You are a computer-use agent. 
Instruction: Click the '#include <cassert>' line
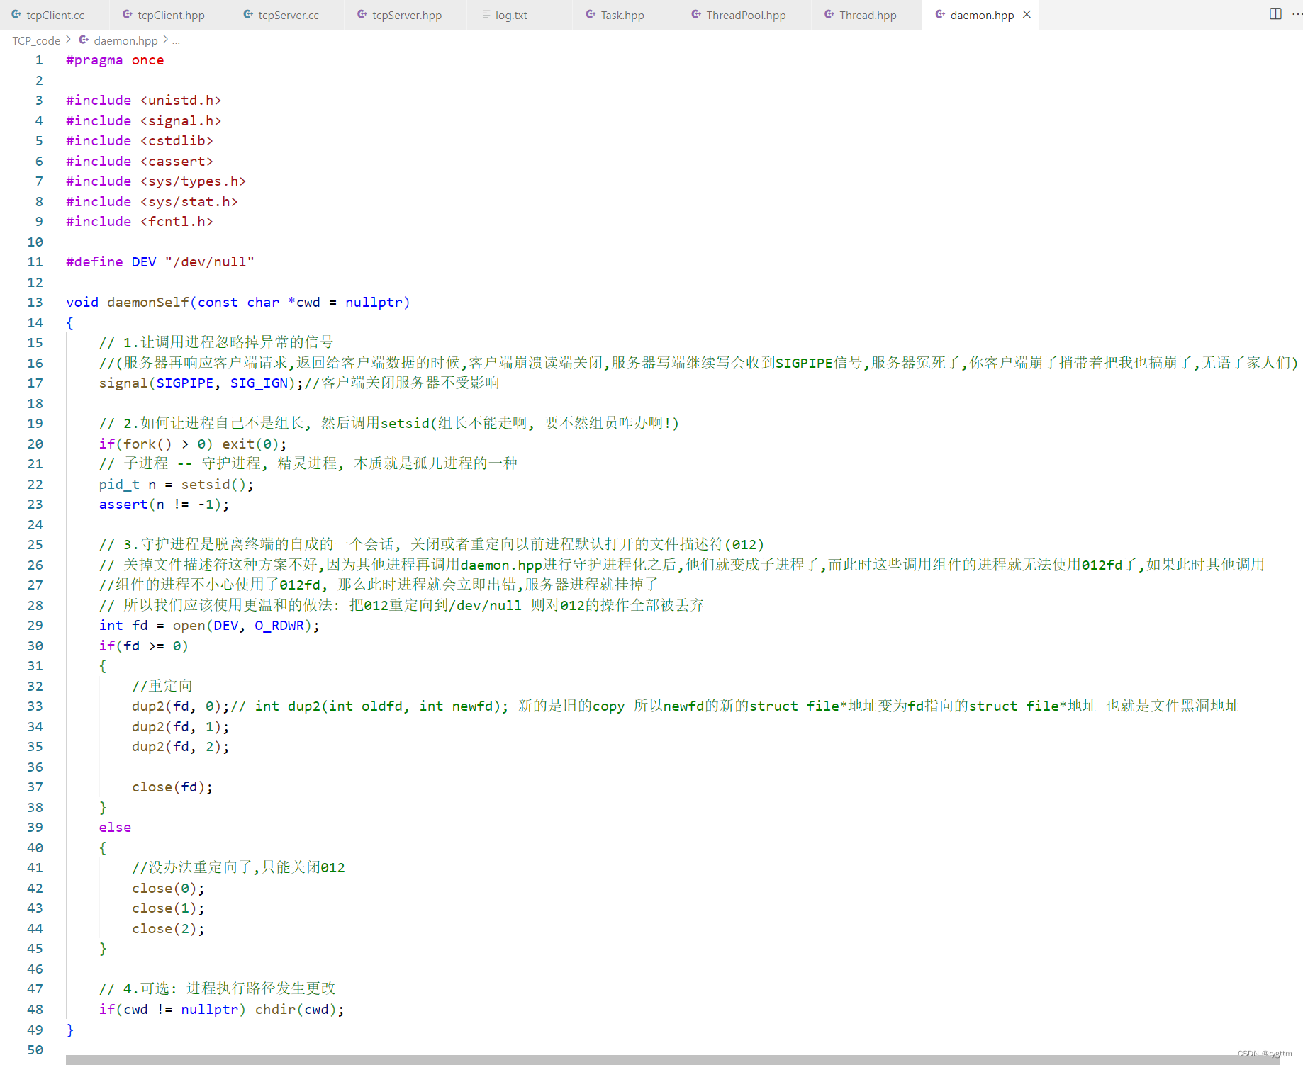(x=140, y=162)
